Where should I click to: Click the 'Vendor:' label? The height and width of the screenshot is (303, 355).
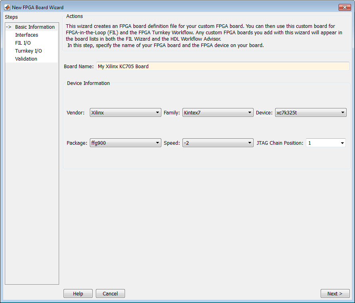(75, 112)
